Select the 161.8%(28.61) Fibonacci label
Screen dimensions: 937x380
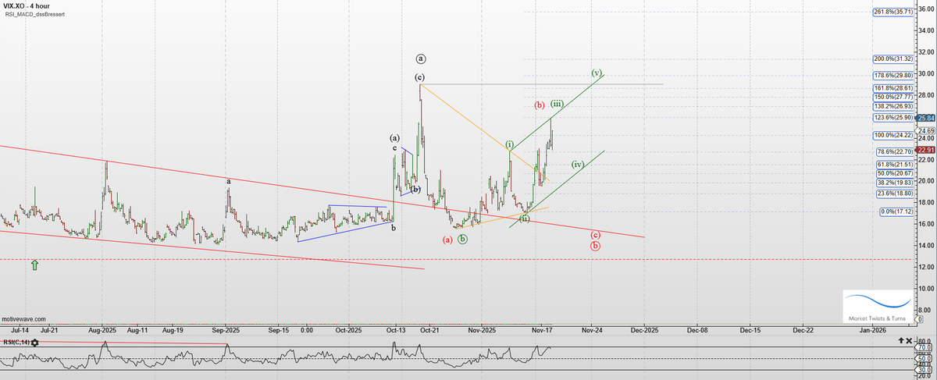tap(892, 89)
